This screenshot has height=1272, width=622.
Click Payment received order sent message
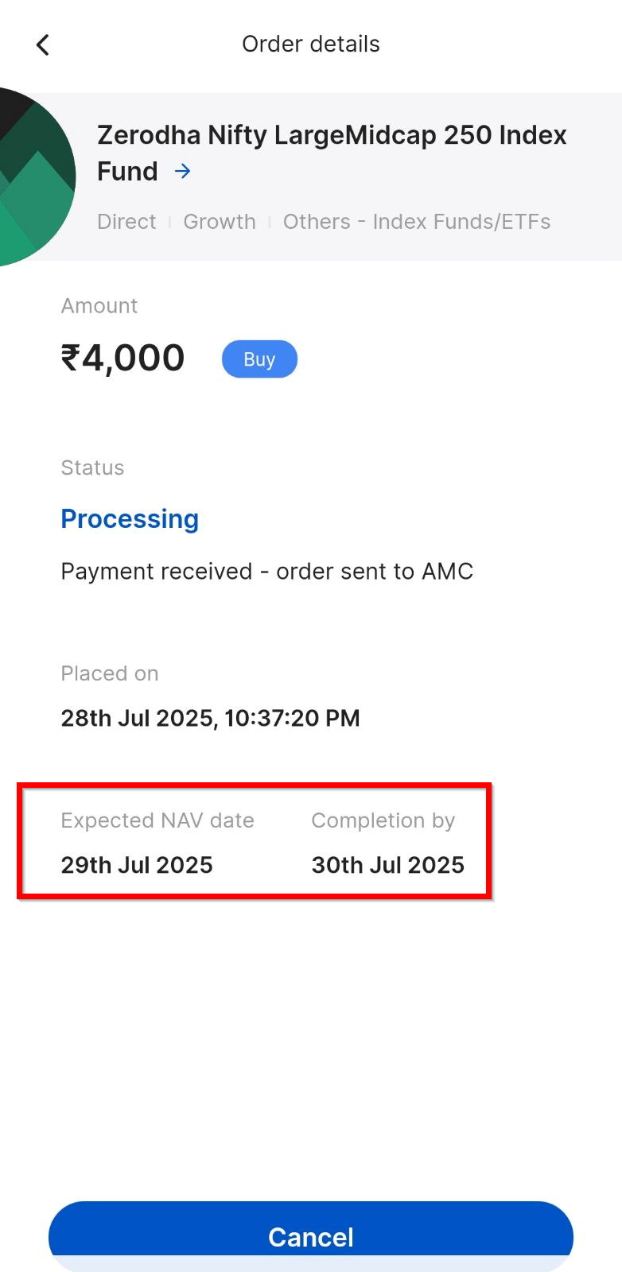267,572
